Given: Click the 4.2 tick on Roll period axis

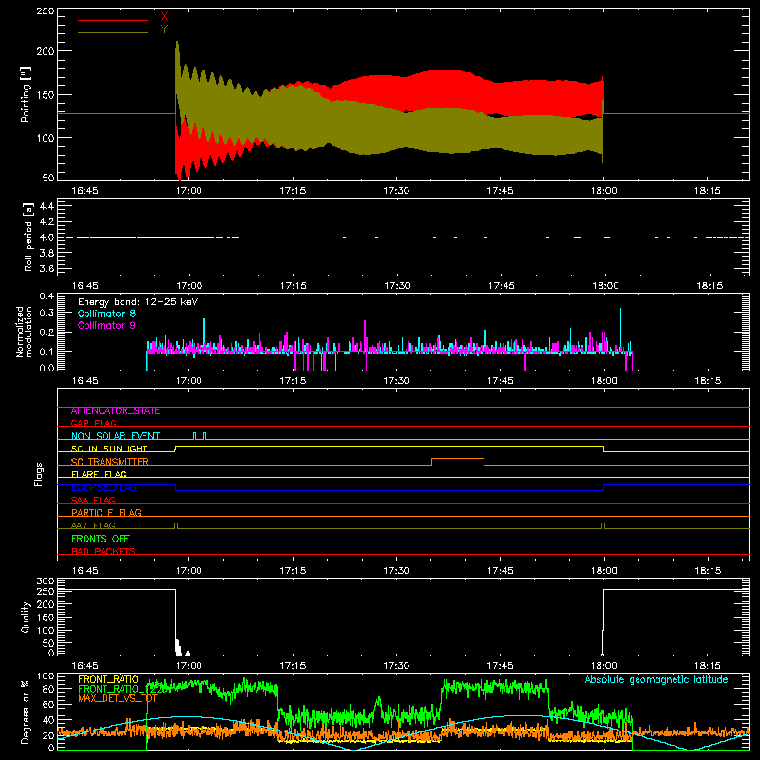Looking at the screenshot, I should 46,222.
